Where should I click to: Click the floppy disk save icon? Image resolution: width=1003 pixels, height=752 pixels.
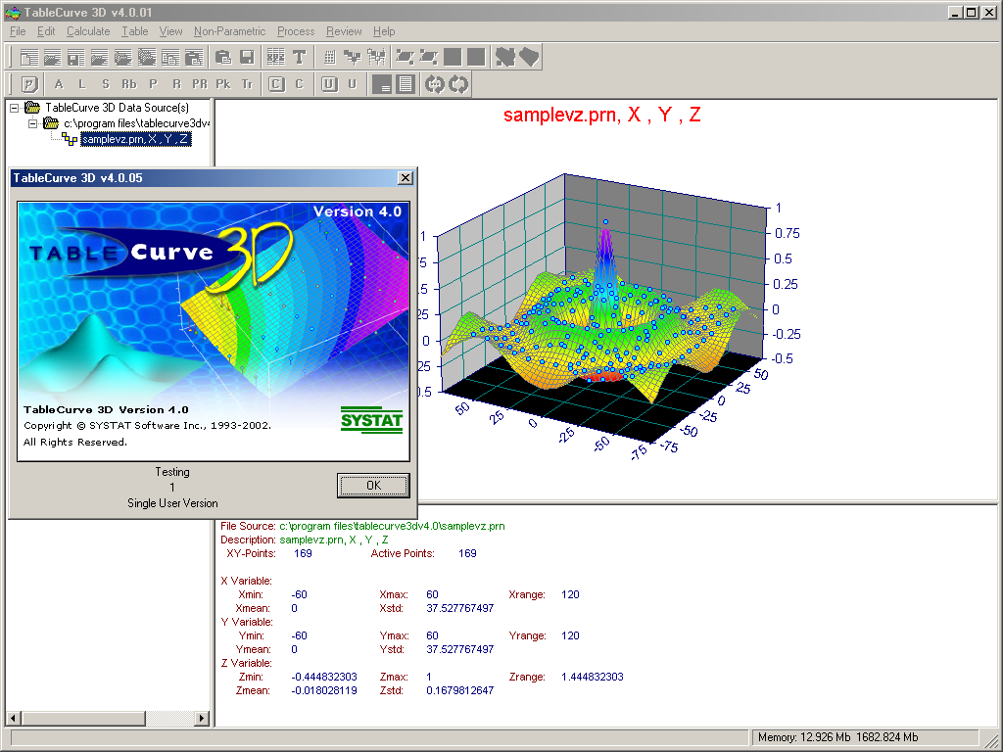pyautogui.click(x=247, y=58)
